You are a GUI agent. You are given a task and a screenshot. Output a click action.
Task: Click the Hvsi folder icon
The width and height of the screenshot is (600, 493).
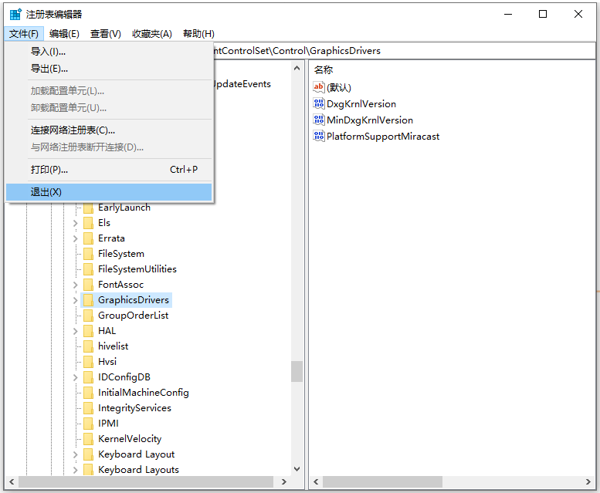88,362
